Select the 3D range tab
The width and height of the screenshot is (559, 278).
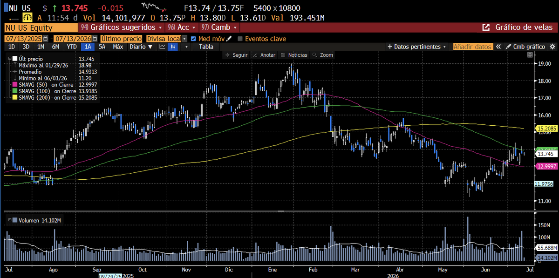tap(26, 47)
